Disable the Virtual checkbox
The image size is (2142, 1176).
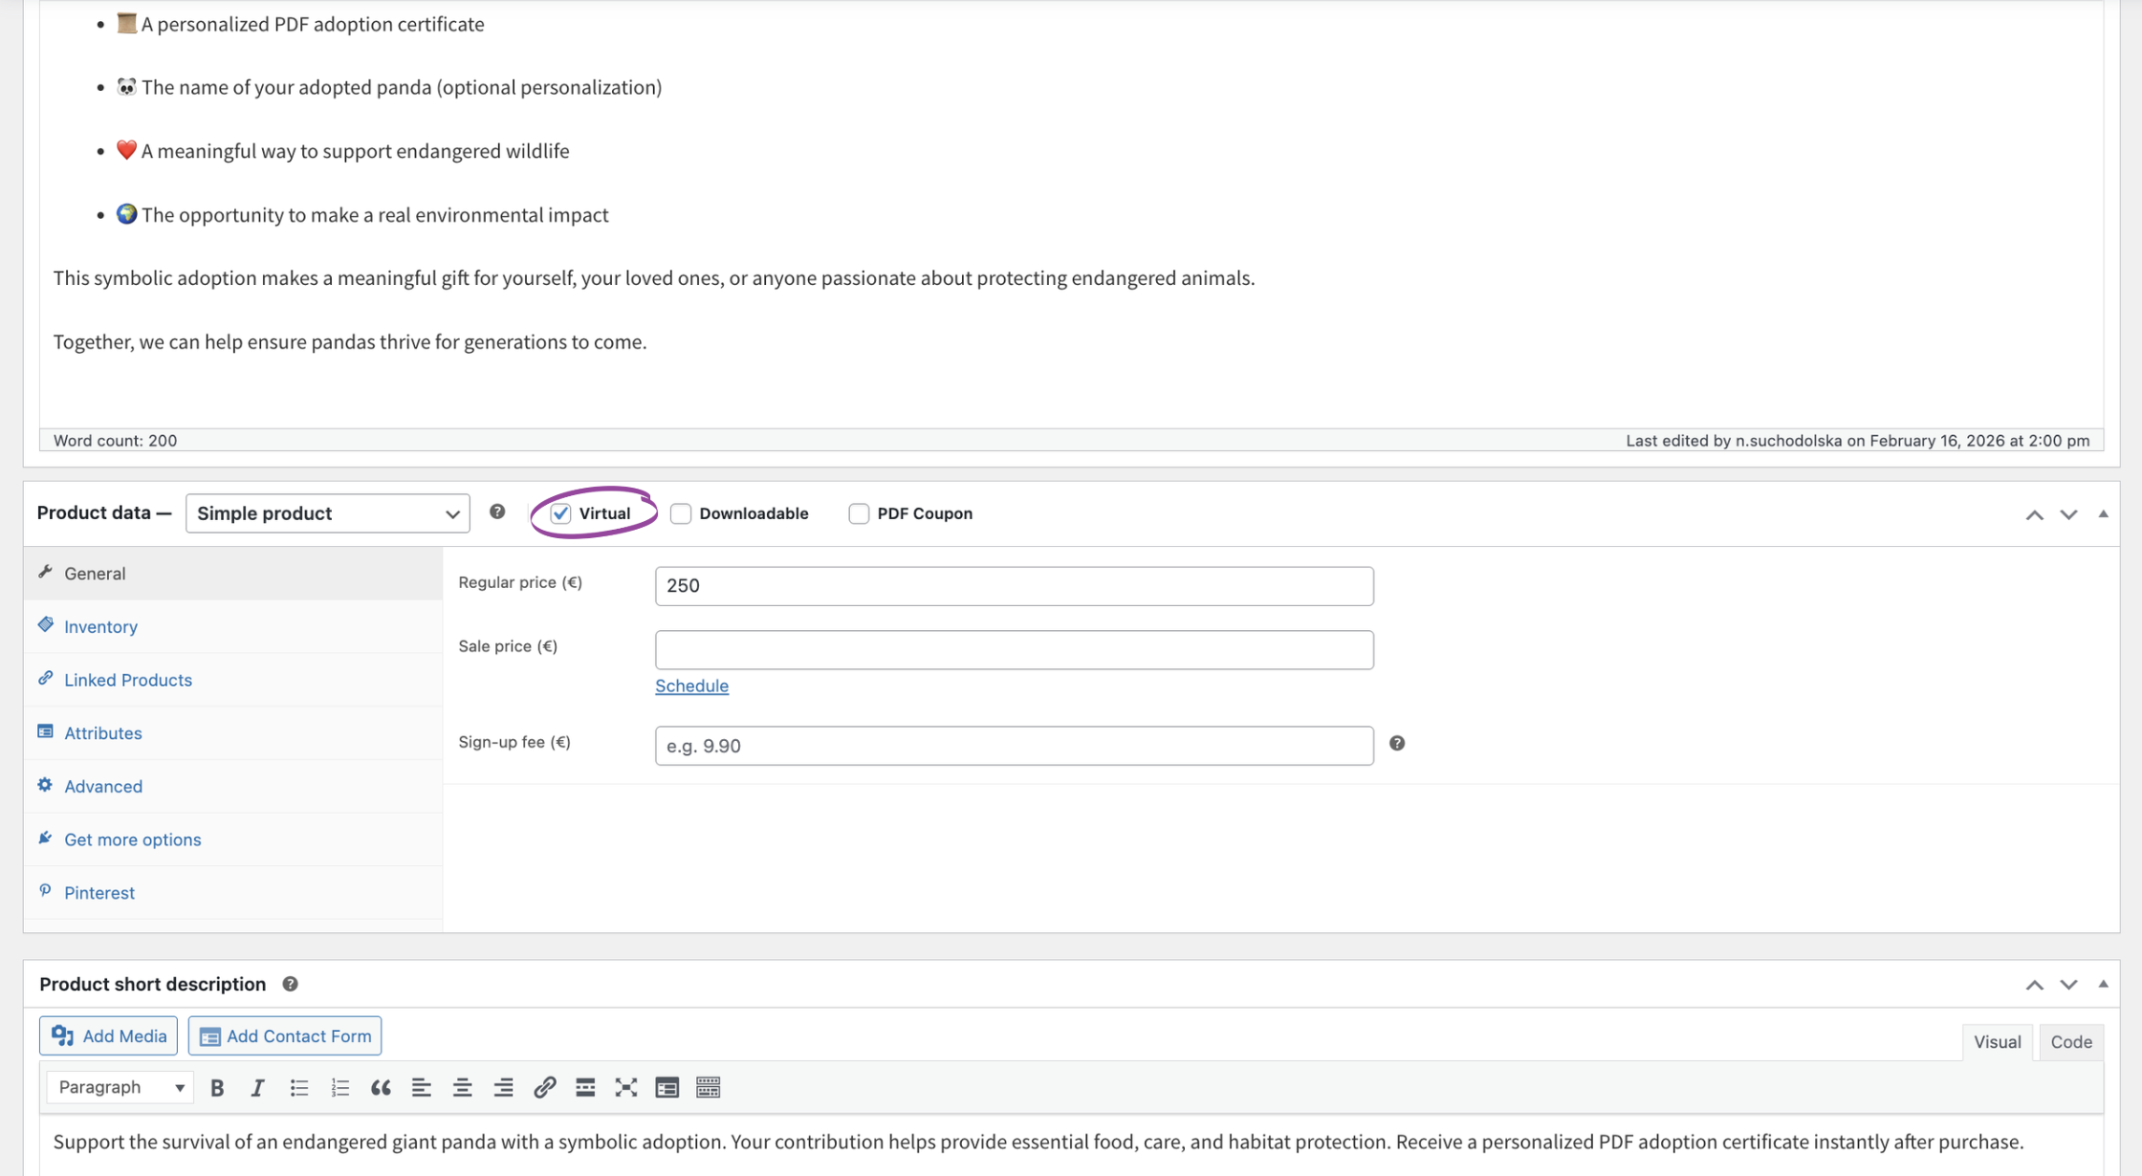(x=560, y=513)
